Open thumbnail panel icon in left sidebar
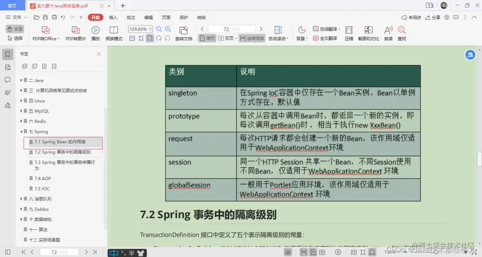Image resolution: width=482 pixels, height=257 pixels. pyautogui.click(x=7, y=67)
